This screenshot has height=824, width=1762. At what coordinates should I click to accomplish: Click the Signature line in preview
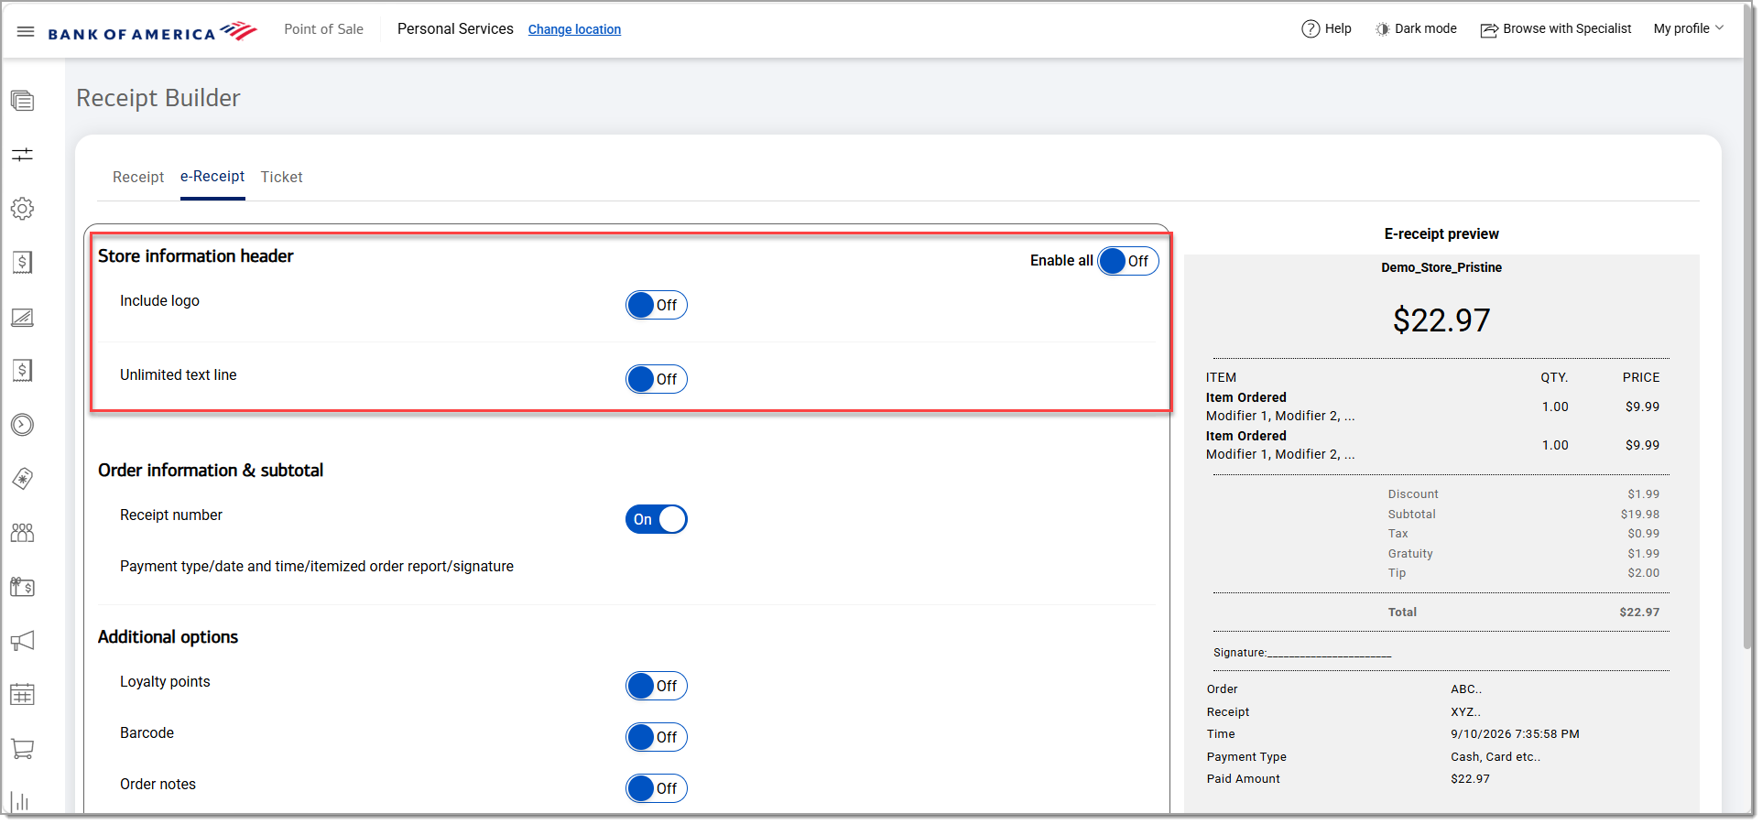point(1302,653)
